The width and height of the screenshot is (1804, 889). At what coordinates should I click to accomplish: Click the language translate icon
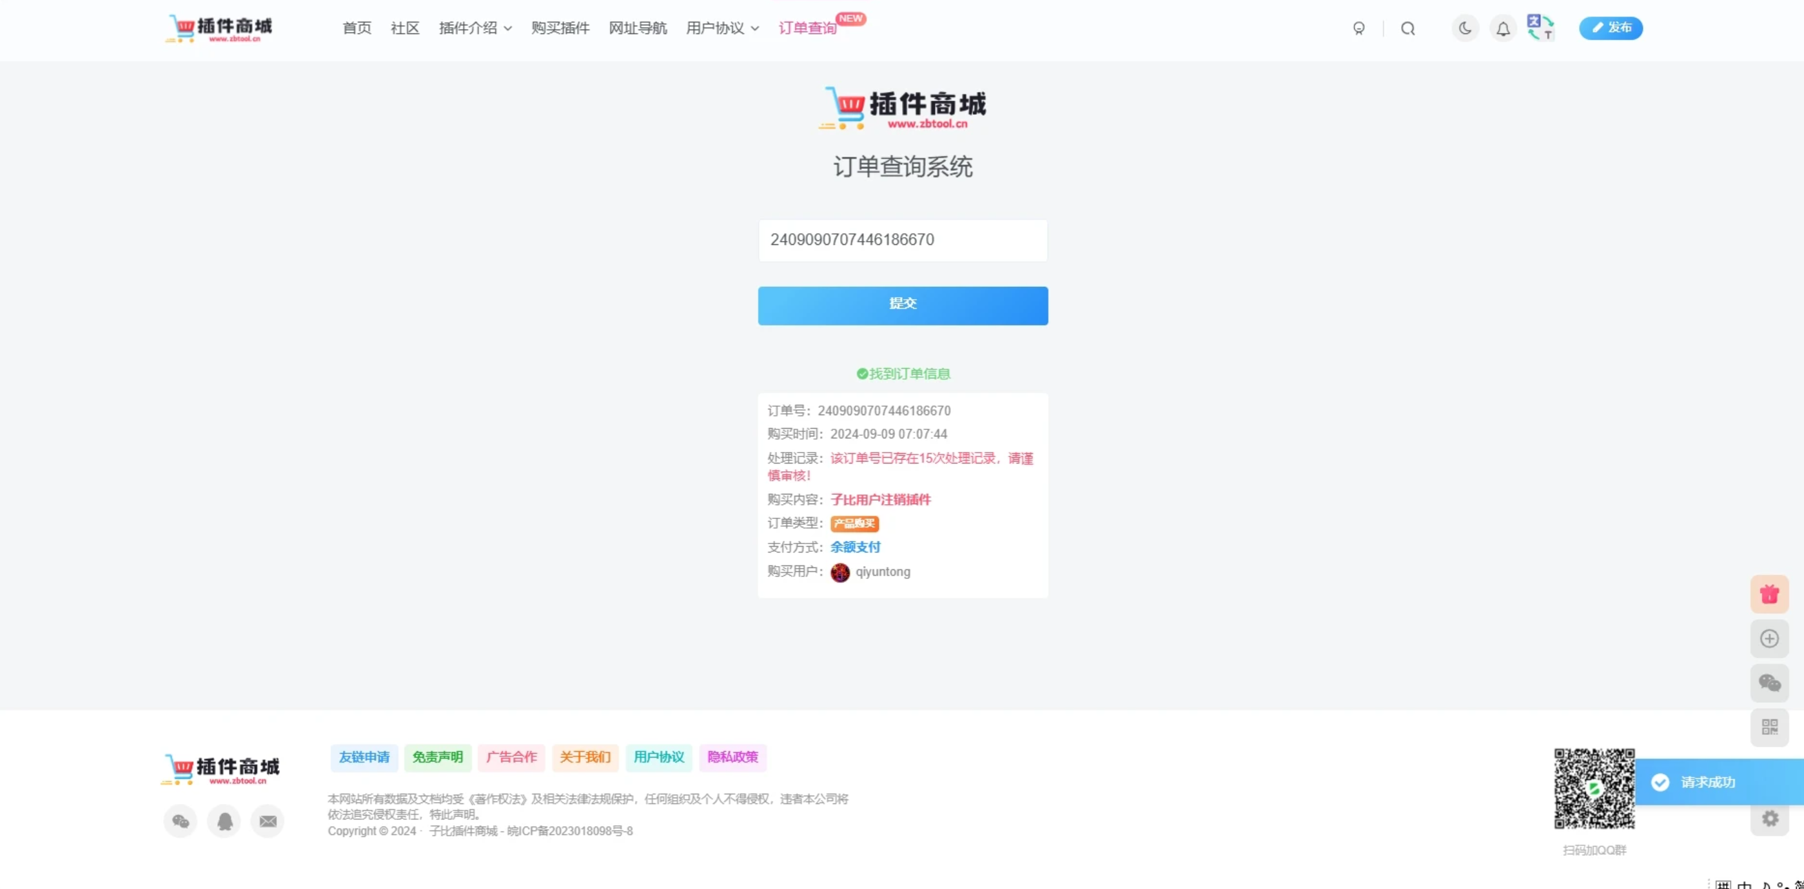point(1540,28)
